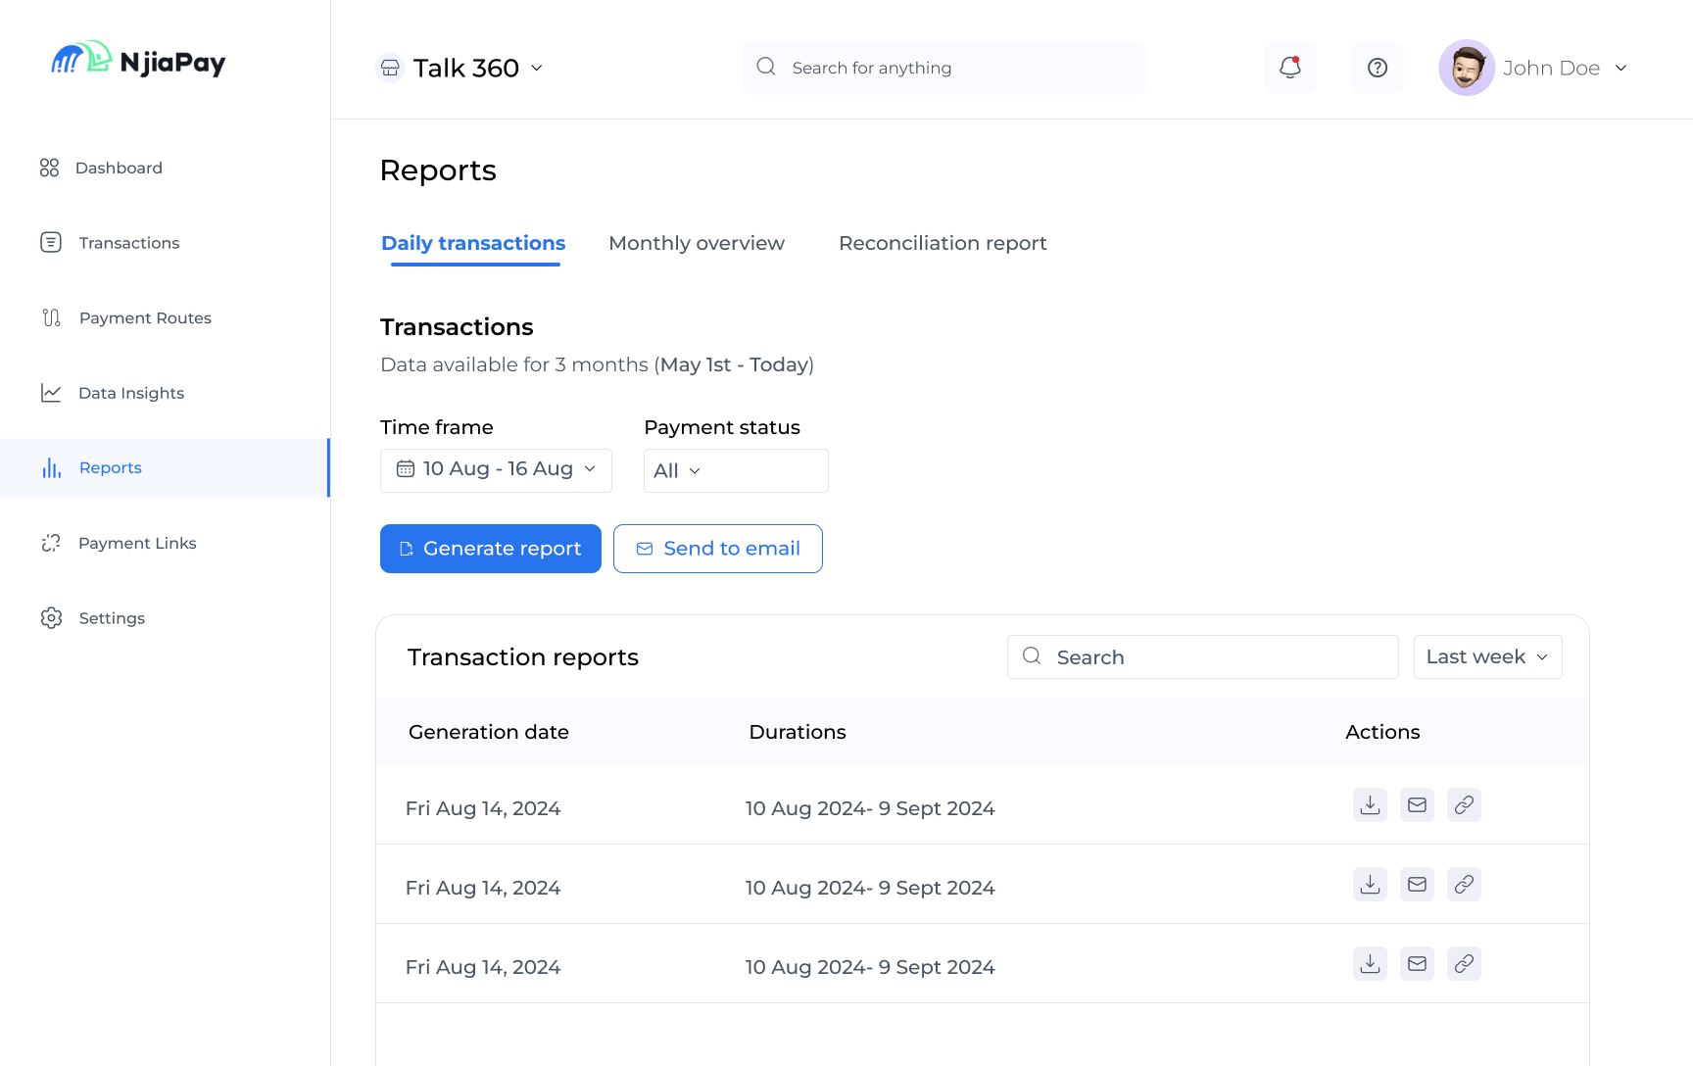This screenshot has width=1693, height=1066.
Task: Open the help question mark icon
Action: tap(1378, 68)
